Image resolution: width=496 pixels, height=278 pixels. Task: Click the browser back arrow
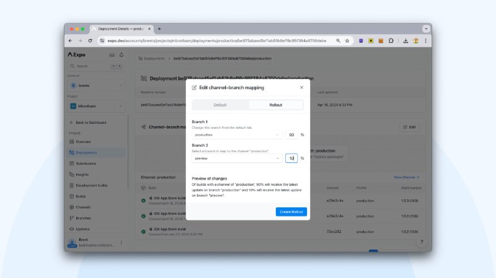point(70,41)
